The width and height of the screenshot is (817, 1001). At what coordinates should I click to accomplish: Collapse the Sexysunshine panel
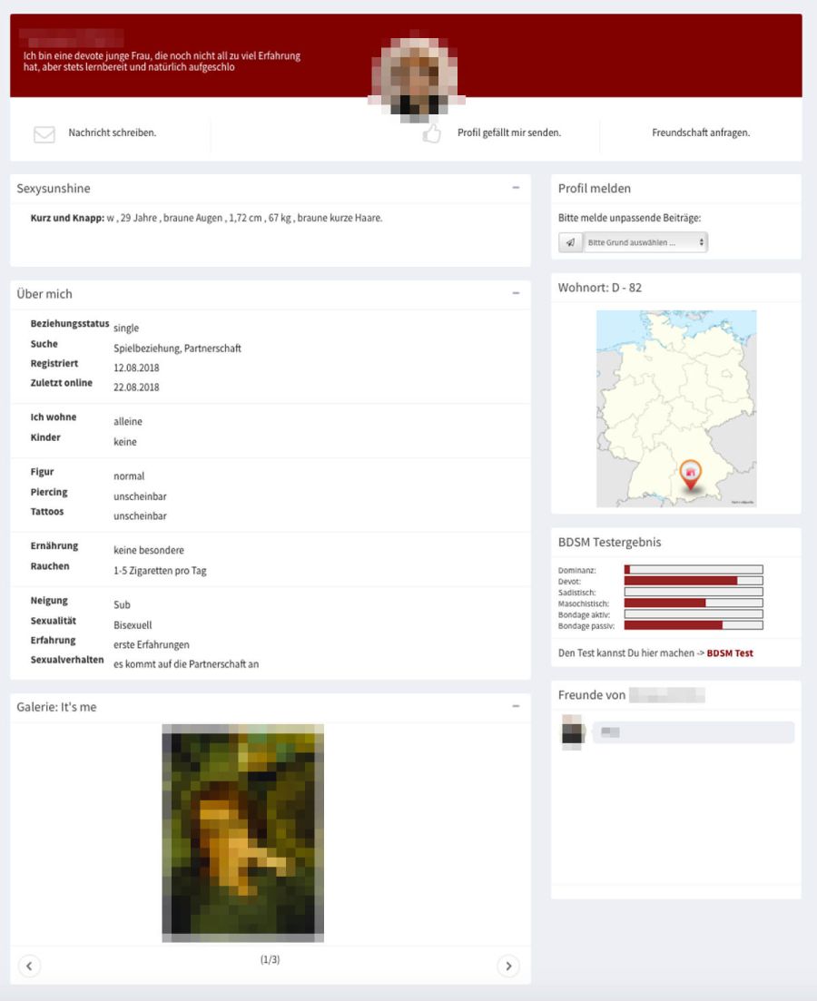point(516,188)
